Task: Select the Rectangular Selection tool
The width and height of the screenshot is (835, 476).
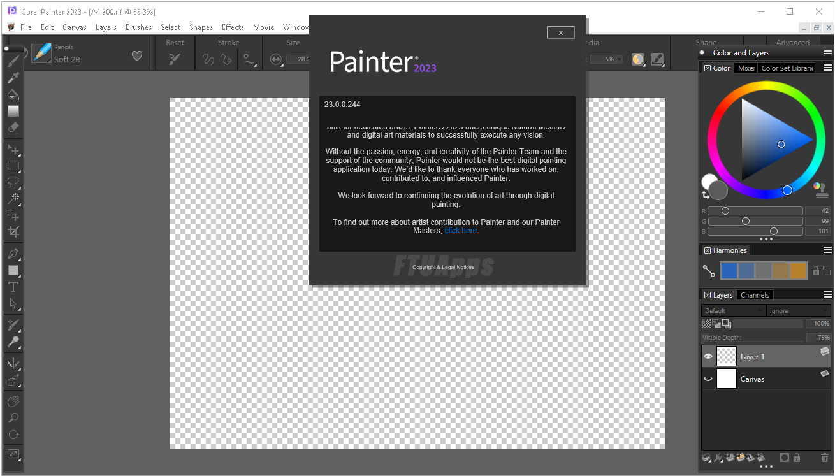Action: [13, 166]
